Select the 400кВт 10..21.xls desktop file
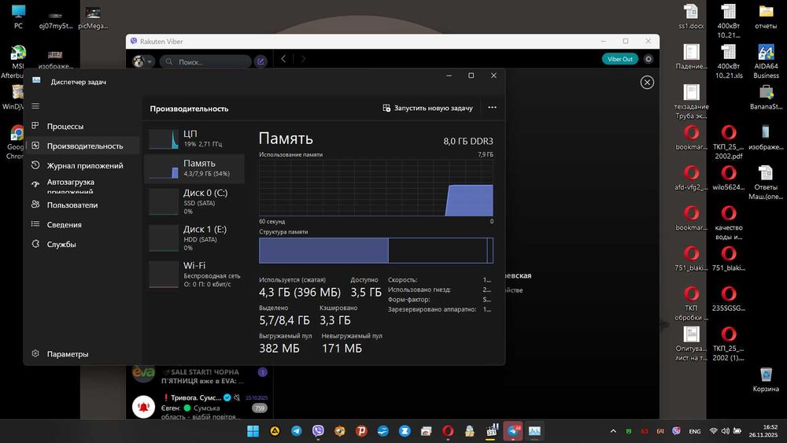 729,61
